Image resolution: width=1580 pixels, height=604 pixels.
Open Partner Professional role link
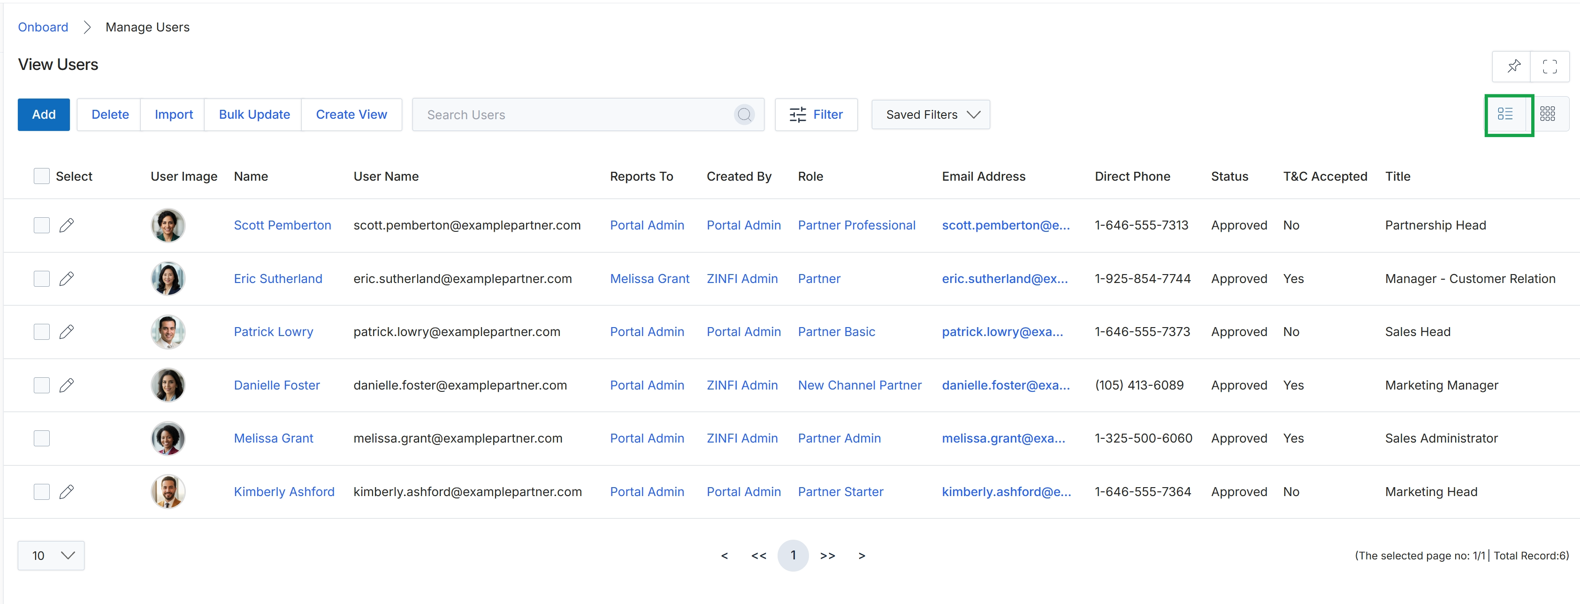coord(856,226)
